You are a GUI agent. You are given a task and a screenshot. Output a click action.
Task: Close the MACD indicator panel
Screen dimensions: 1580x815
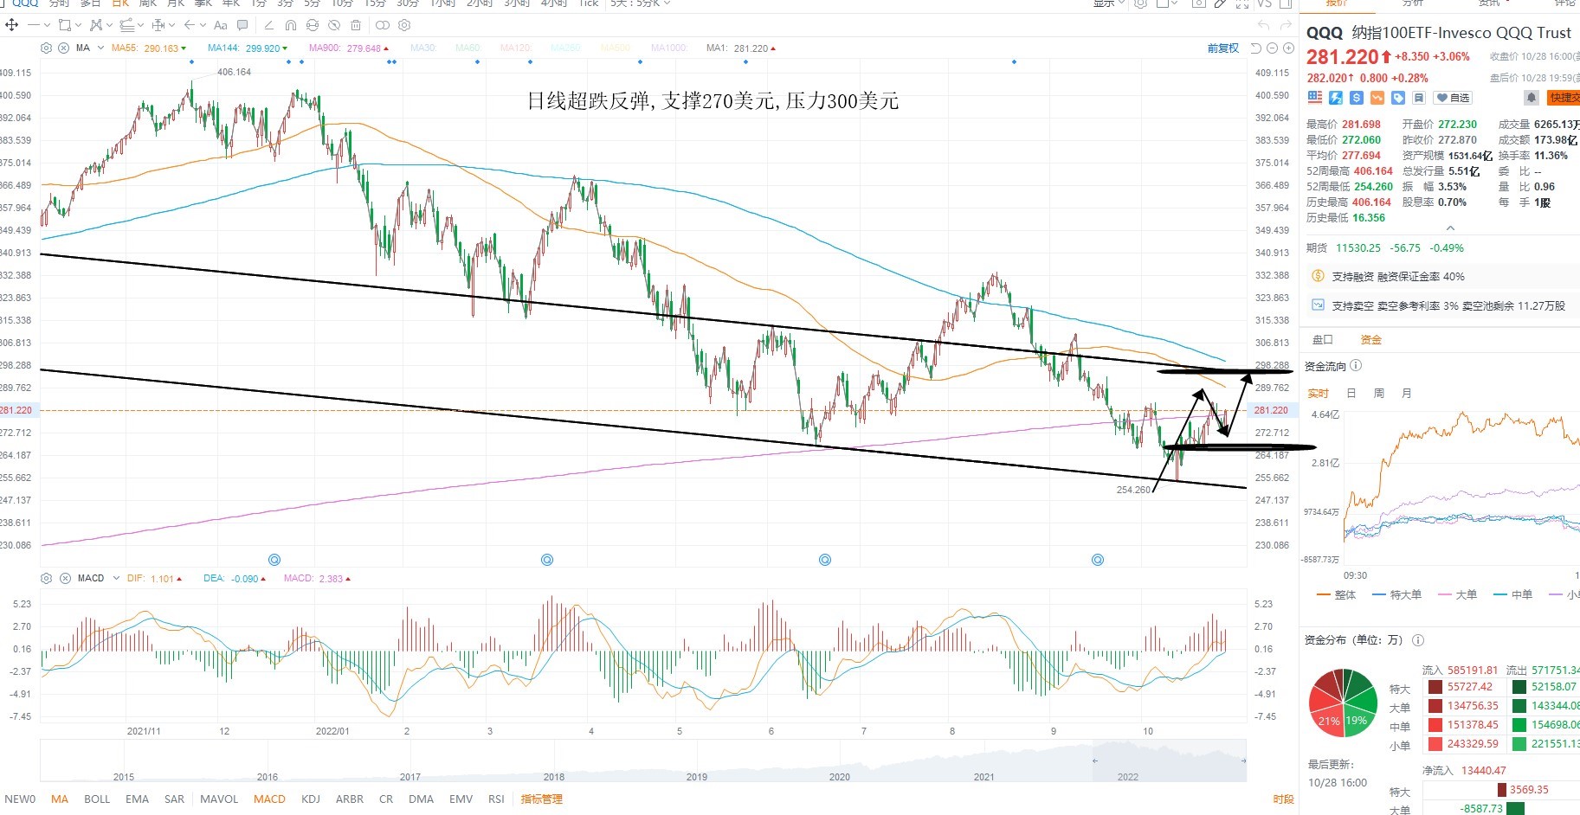coord(65,578)
